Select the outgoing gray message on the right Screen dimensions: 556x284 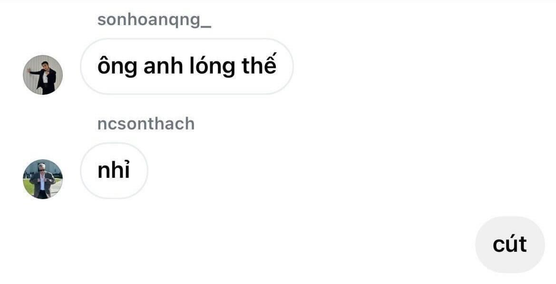510,244
